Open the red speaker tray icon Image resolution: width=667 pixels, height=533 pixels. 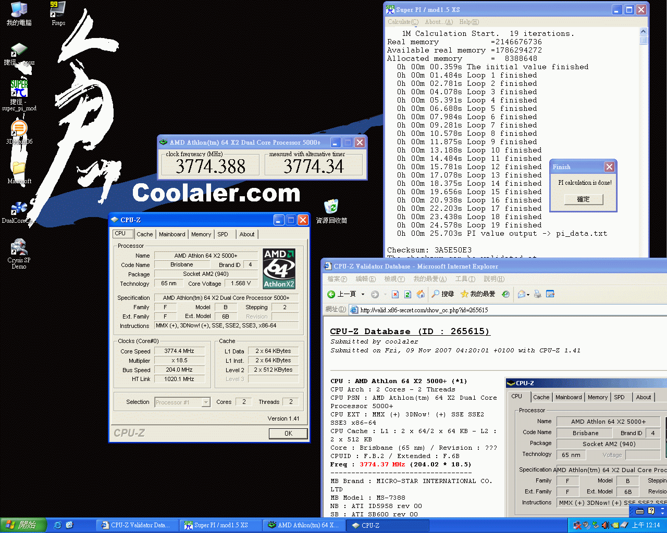(605, 525)
